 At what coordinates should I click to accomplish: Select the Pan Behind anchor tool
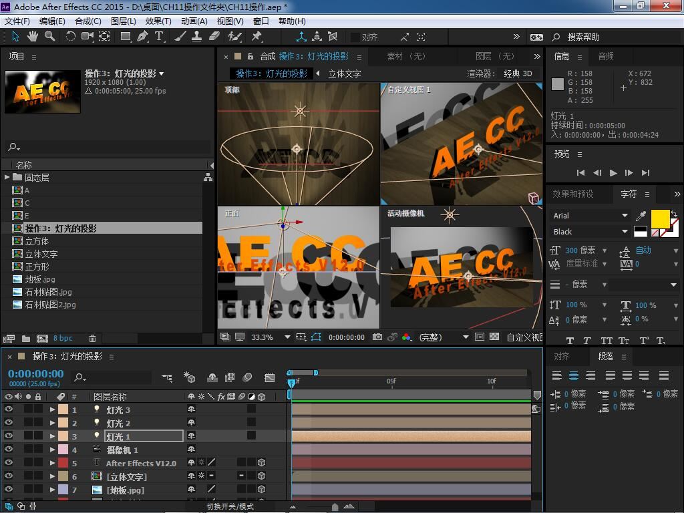[x=104, y=37]
